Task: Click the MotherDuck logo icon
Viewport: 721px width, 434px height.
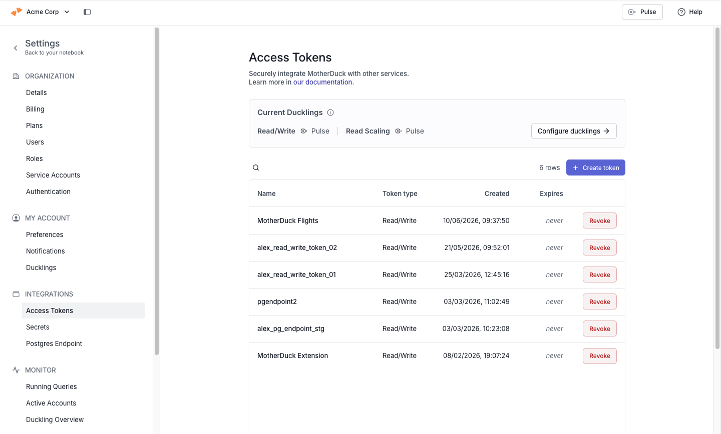Action: coord(17,11)
